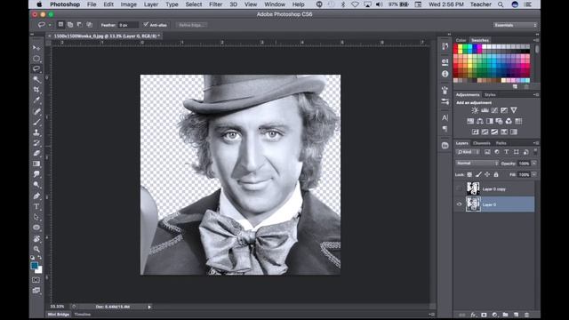
Task: Toggle the Intersect with selection mode
Action: coord(89,25)
